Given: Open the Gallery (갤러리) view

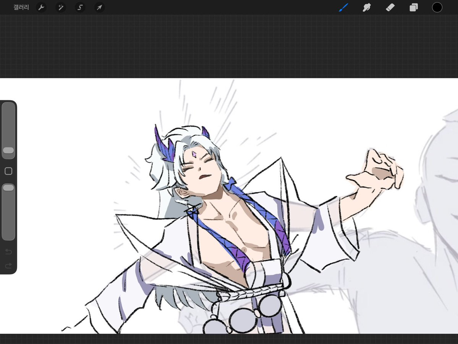Looking at the screenshot, I should (x=21, y=7).
